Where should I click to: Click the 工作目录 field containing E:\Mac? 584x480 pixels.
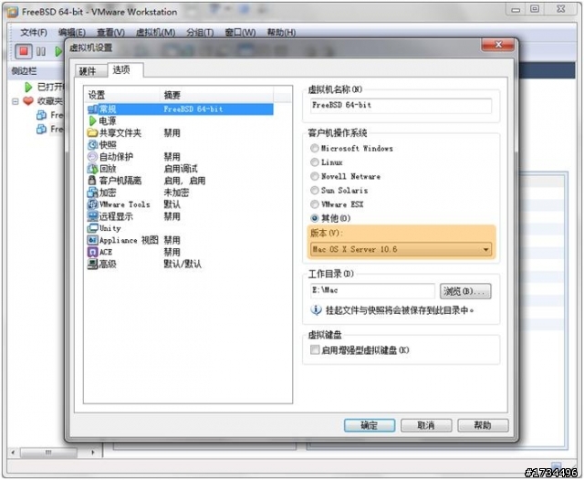(x=372, y=290)
